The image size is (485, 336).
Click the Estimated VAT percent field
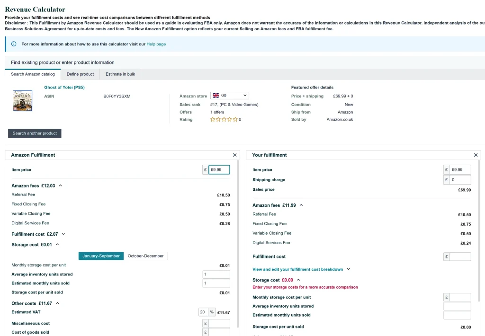[203, 312]
